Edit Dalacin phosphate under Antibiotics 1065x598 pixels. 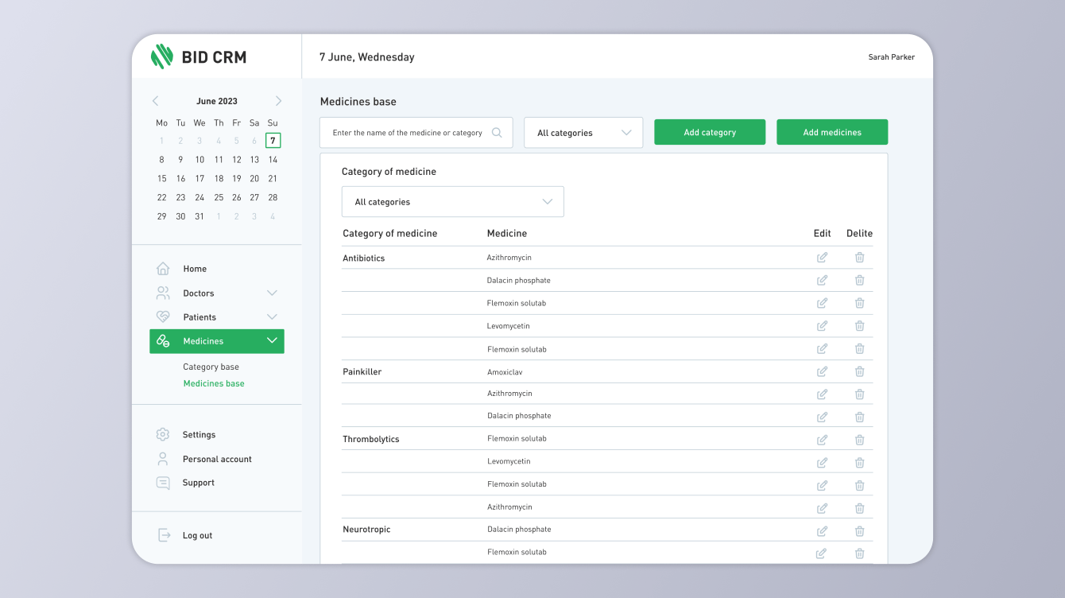[822, 281]
